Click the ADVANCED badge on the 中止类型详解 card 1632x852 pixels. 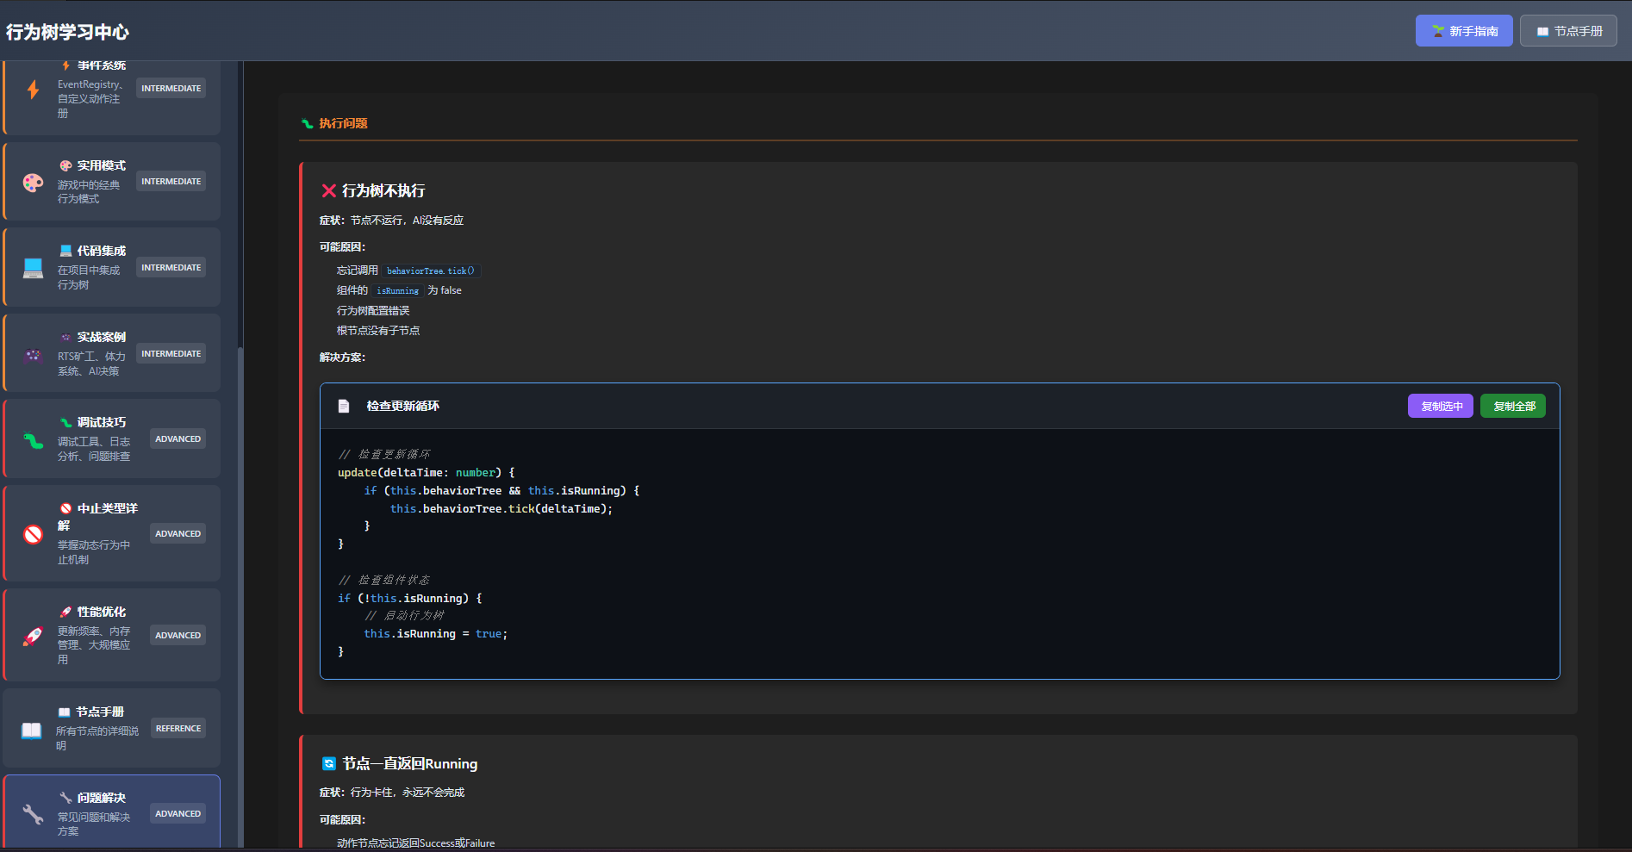pyautogui.click(x=178, y=534)
